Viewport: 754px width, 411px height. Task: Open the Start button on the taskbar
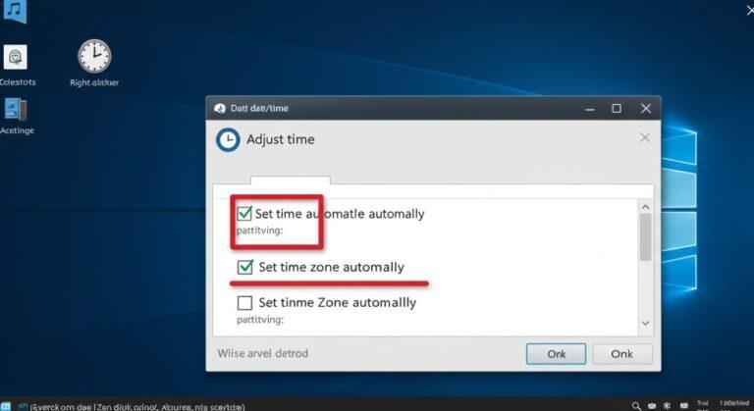[5, 407]
